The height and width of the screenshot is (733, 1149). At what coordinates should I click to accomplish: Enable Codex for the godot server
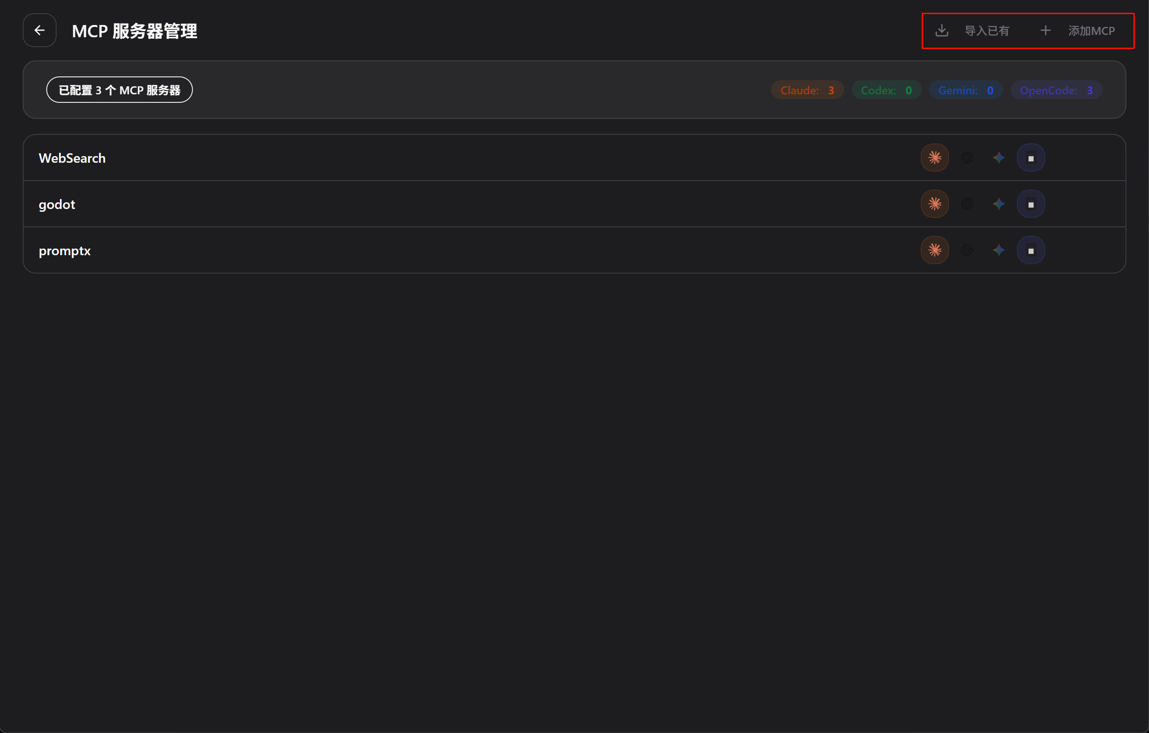pyautogui.click(x=967, y=204)
